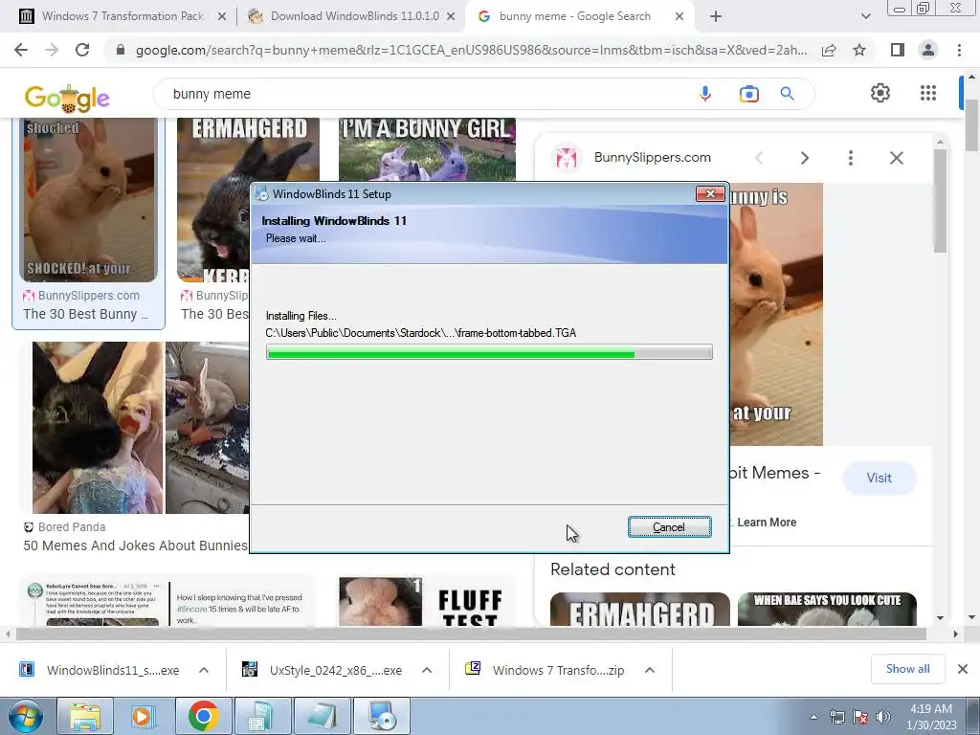The width and height of the screenshot is (980, 735).
Task: Click the page horizontal scrollbar
Action: [x=471, y=634]
